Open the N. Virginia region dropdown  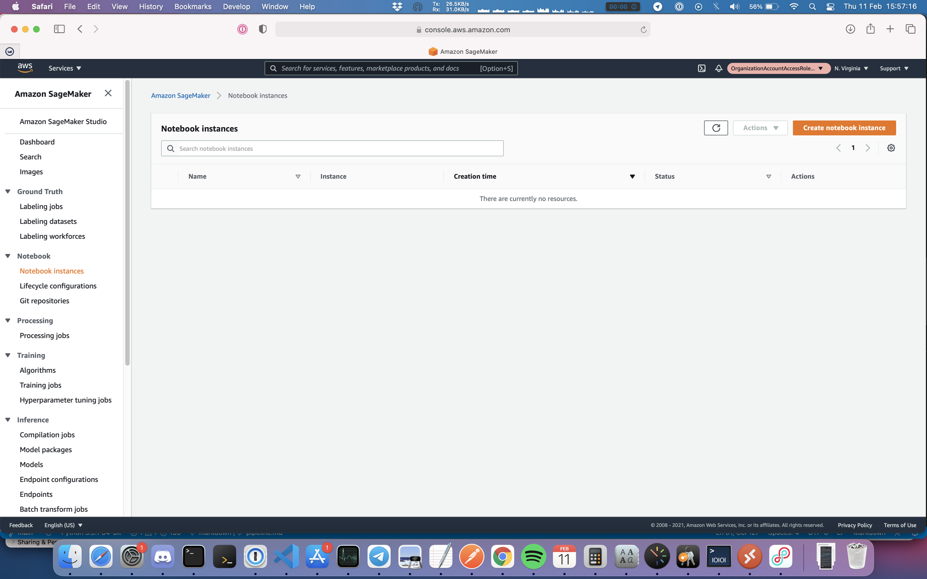click(x=851, y=69)
